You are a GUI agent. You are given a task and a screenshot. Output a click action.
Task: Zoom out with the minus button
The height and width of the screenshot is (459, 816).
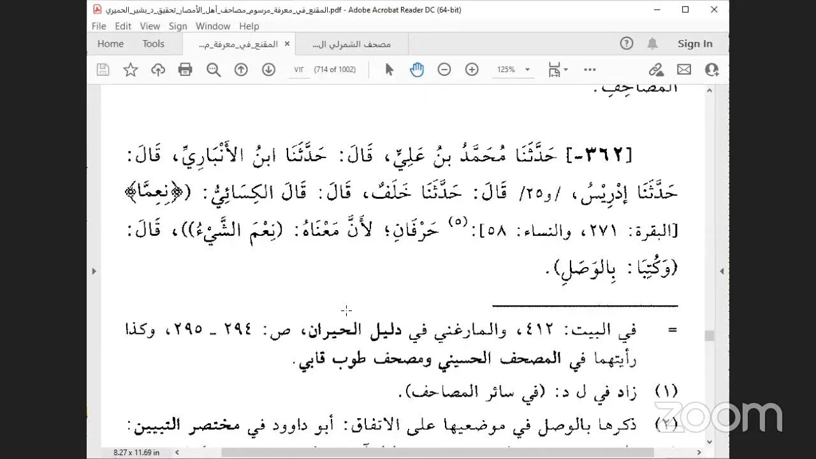444,69
